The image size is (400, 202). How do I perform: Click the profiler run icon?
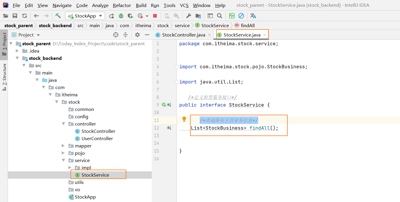140,16
